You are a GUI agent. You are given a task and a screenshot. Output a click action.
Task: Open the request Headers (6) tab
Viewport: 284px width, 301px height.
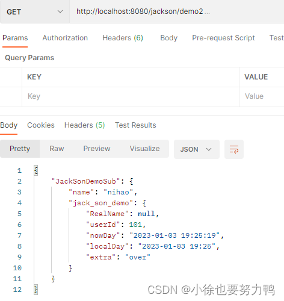pyautogui.click(x=123, y=38)
